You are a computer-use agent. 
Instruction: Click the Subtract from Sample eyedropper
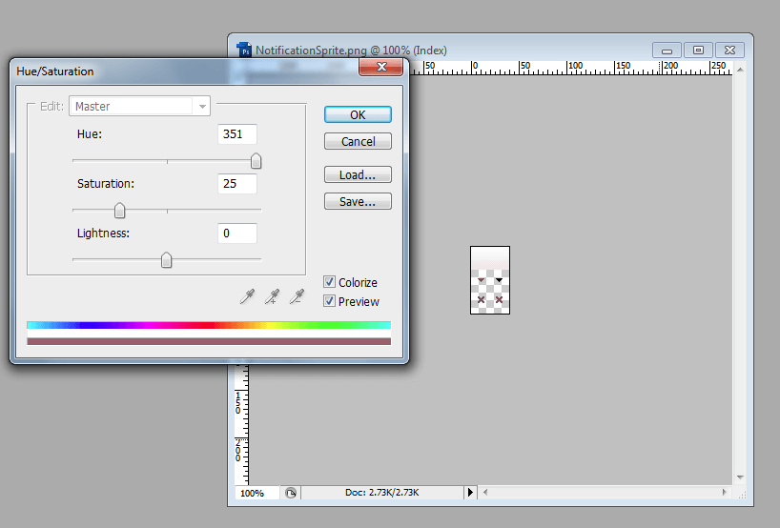click(297, 297)
